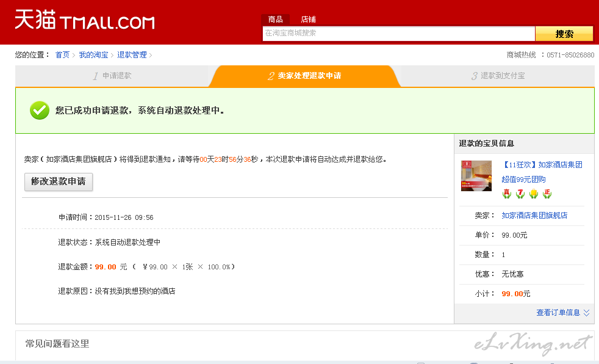Viewport: 599px width, 364px height.
Task: Open the 如家酒店集团旗舰店 seller link in the side panel
Action: (x=534, y=216)
